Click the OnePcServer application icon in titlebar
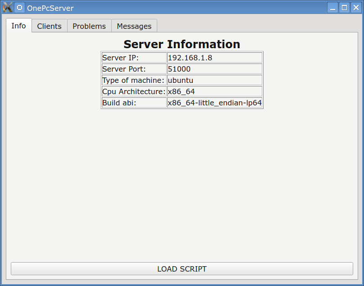 click(x=7, y=7)
